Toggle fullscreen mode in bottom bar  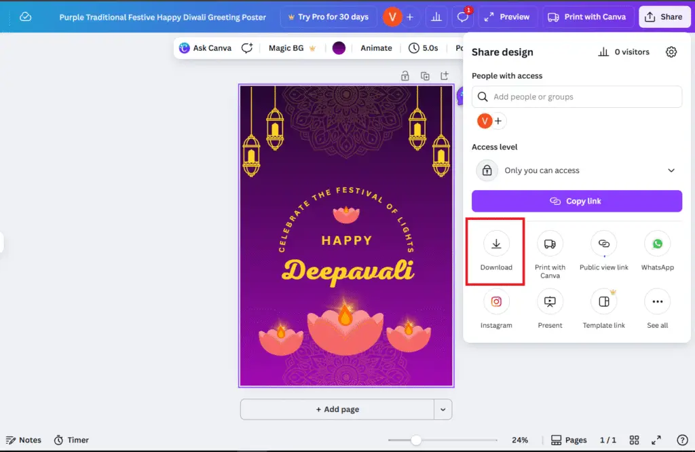[x=656, y=440]
